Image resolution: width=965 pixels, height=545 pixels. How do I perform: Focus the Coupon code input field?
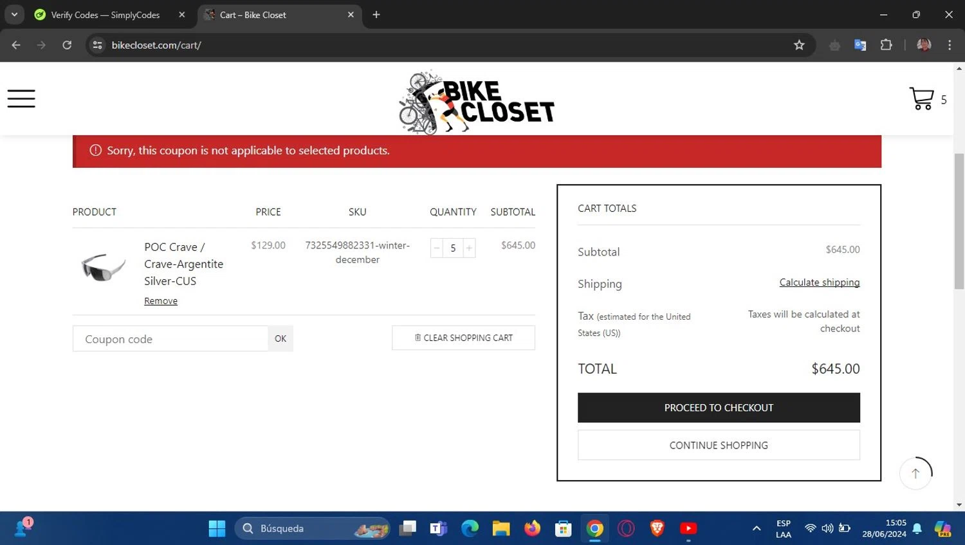[170, 338]
